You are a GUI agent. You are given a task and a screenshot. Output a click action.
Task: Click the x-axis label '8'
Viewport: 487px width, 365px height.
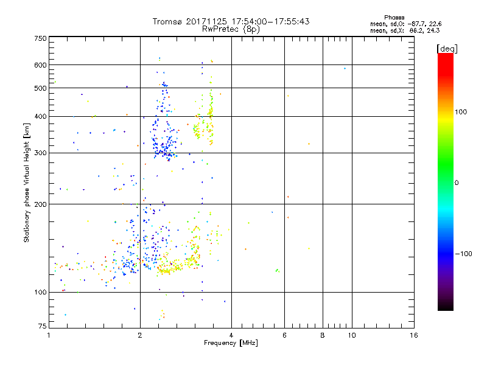[323, 335]
